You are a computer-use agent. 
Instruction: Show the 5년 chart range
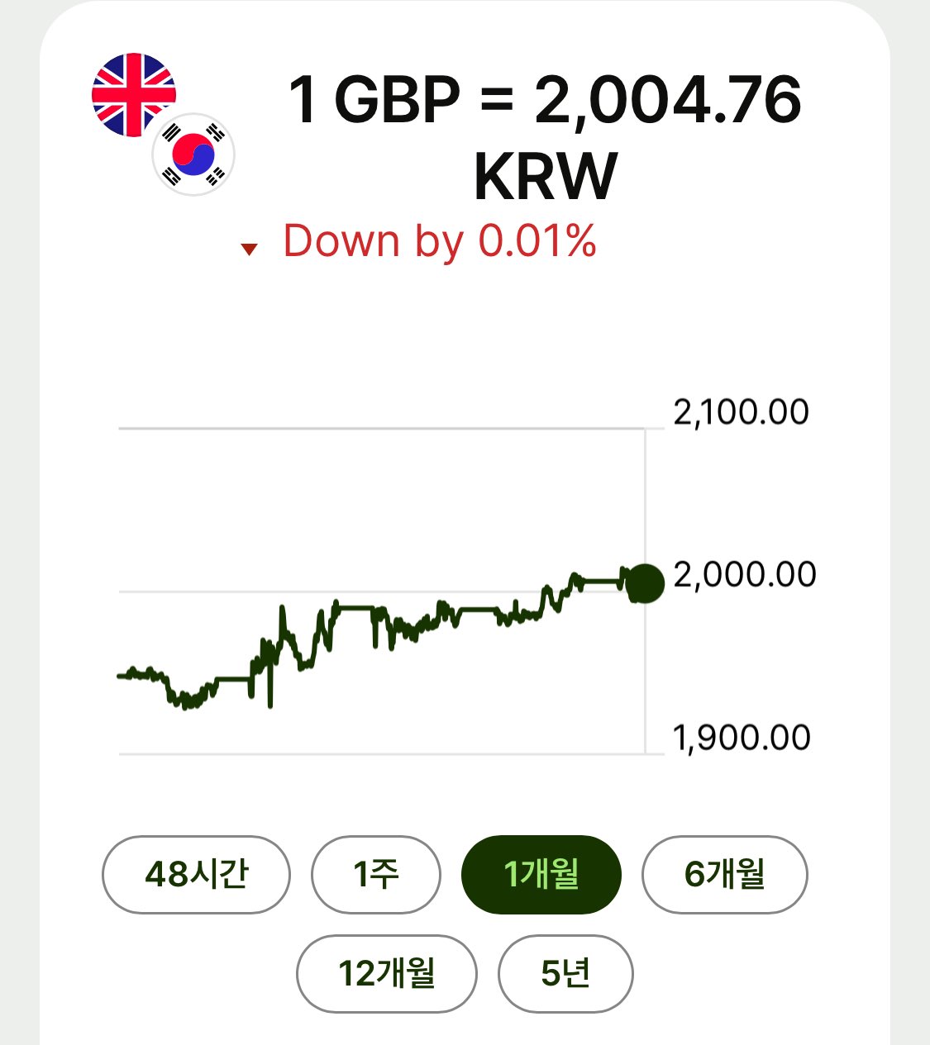pyautogui.click(x=565, y=973)
